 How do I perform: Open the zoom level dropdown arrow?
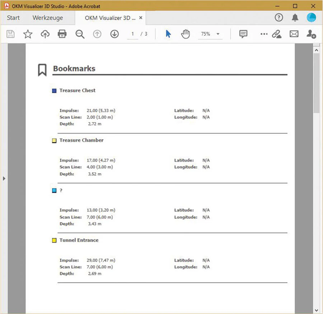pyautogui.click(x=218, y=34)
